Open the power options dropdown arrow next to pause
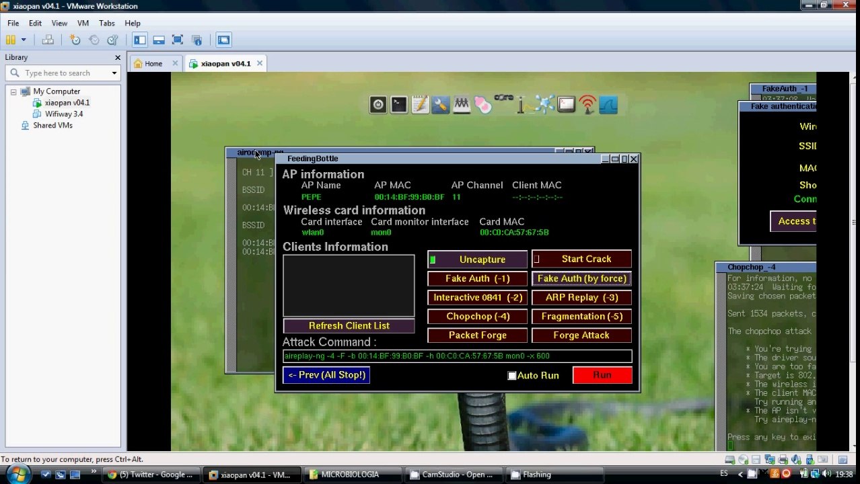860x484 pixels. click(x=24, y=40)
